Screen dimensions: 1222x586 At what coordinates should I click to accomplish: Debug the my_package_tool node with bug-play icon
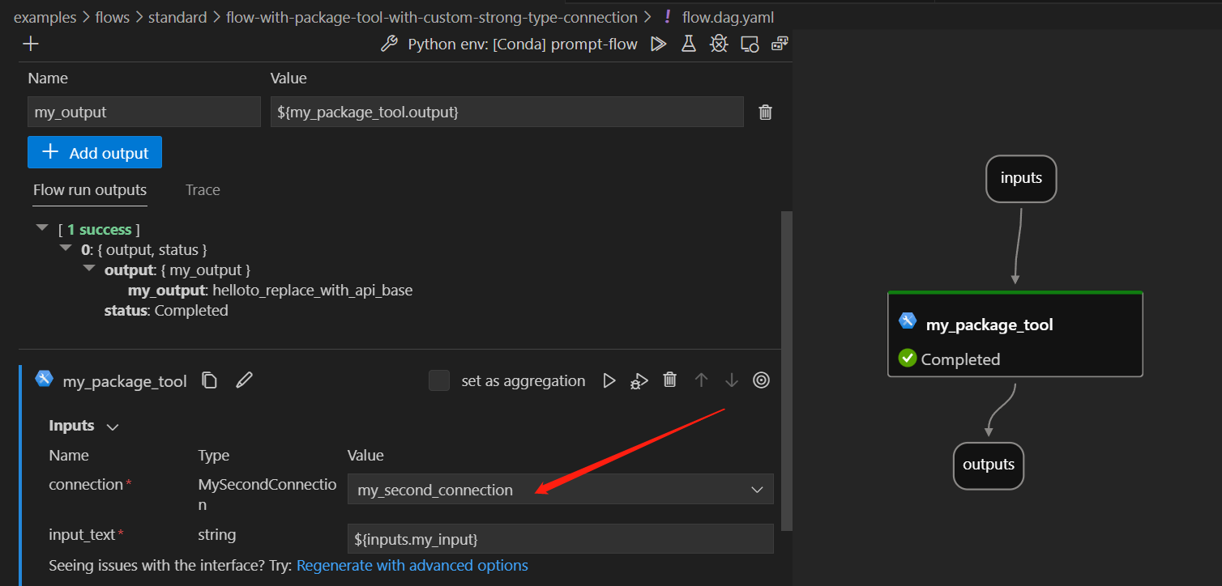point(639,380)
